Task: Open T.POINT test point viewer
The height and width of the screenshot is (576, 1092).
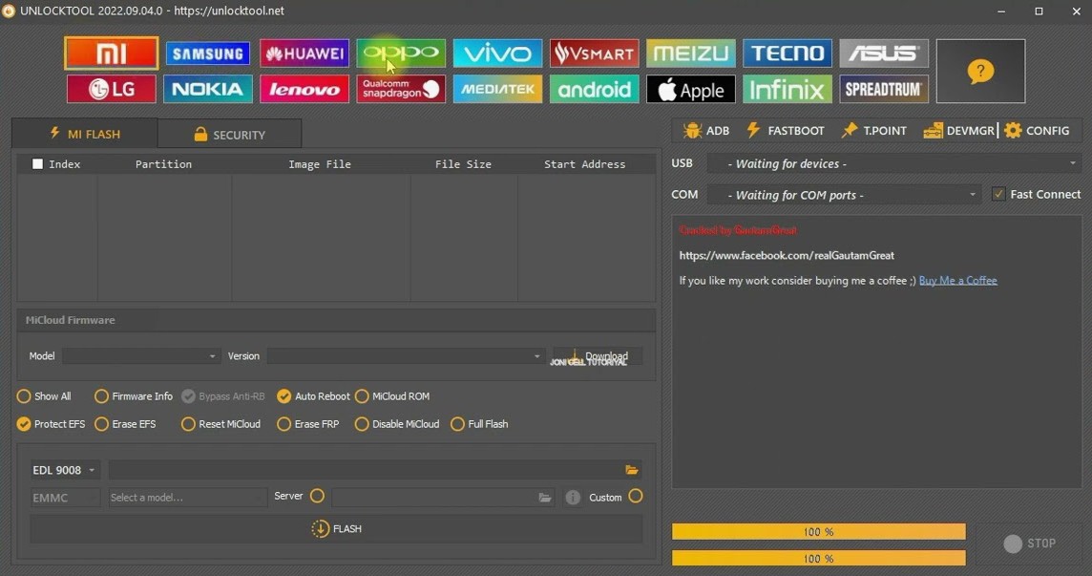Action: tap(874, 131)
